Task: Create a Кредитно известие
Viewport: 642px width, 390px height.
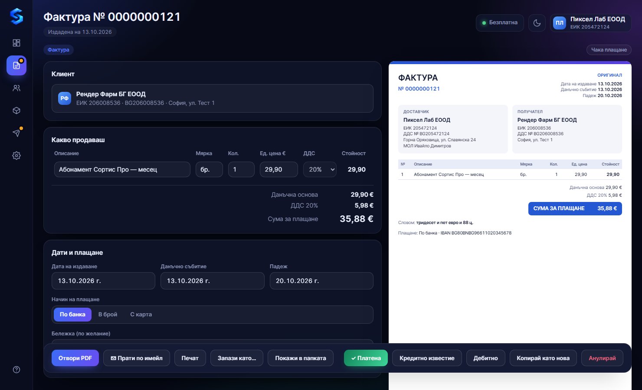Action: pos(427,358)
